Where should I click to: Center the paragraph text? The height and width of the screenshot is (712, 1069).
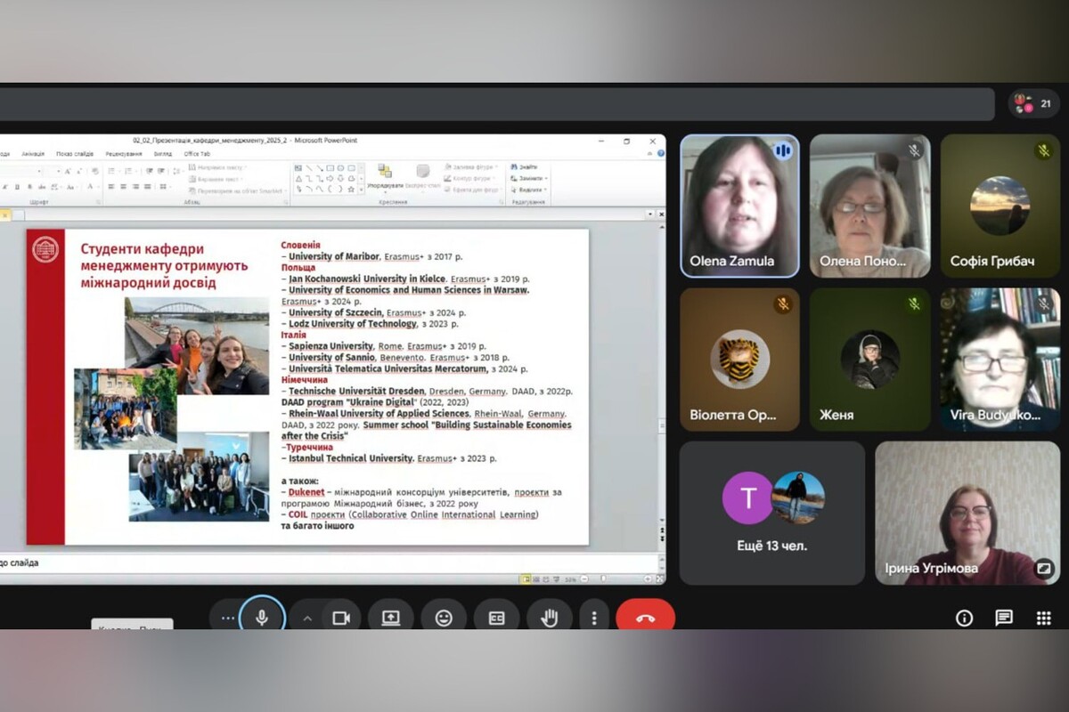(x=124, y=187)
